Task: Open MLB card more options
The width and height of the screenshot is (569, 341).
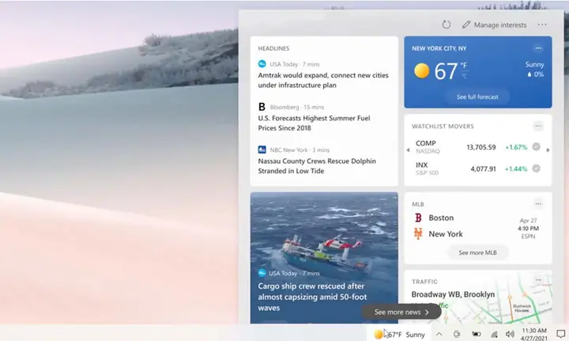Action: click(538, 203)
